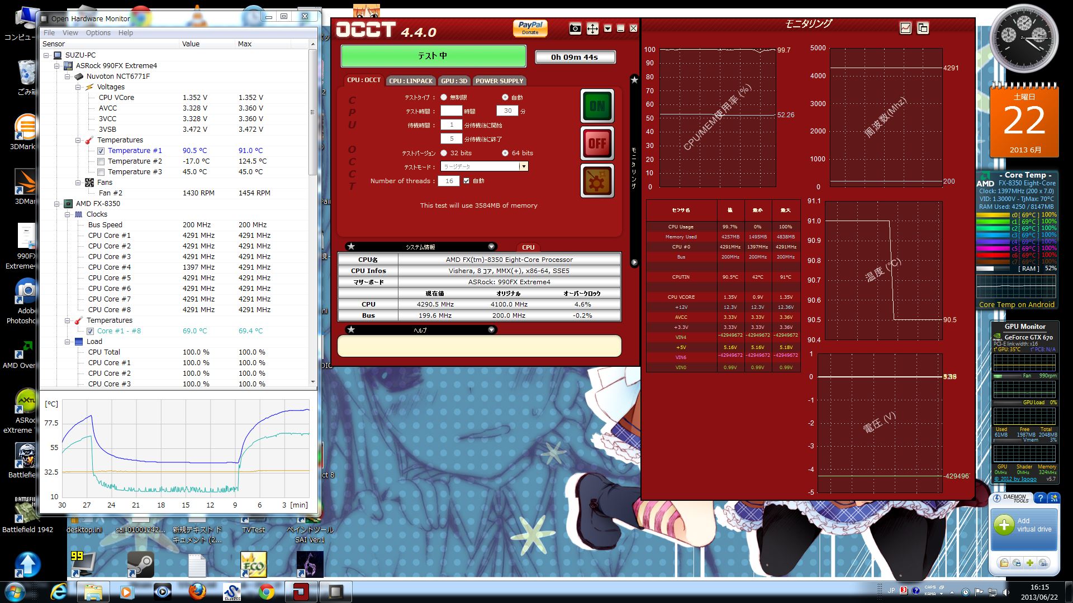Open Options menu in Open Hardware Monitor
1073x603 pixels.
[98, 33]
